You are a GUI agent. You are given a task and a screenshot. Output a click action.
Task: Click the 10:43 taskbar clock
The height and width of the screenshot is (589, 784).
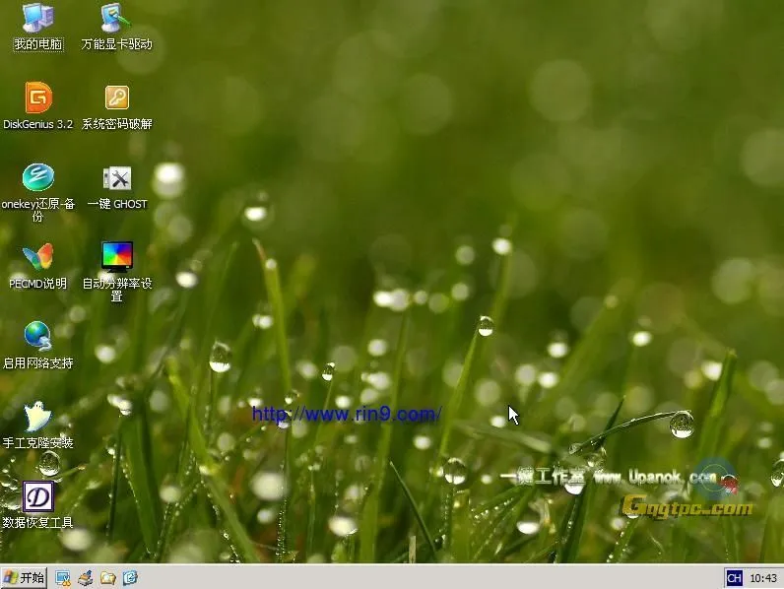(x=763, y=578)
